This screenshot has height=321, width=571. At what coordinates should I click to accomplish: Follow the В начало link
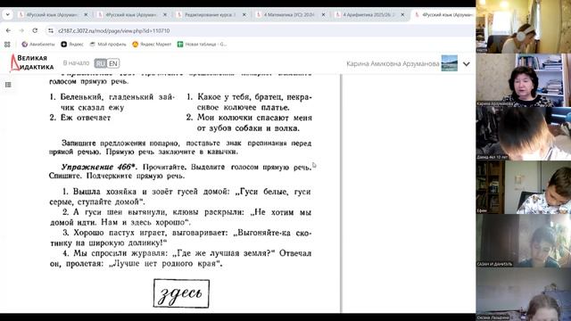(x=76, y=63)
